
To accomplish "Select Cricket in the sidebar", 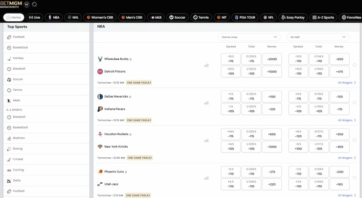I will pyautogui.click(x=46, y=159).
